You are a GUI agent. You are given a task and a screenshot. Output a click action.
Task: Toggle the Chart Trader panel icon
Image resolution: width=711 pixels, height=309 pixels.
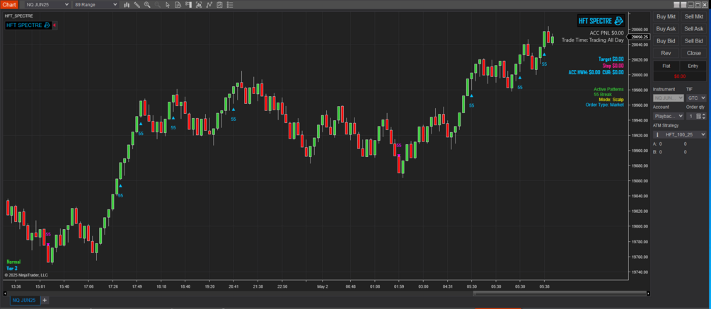pyautogui.click(x=189, y=4)
